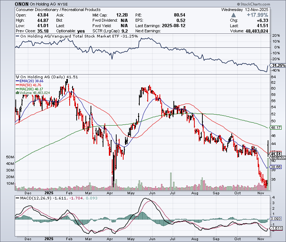286x242 pixels.
Task: Click the blue 38.66 price axis tag
Action: (276, 167)
